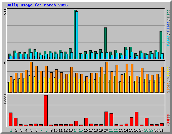Click the 'Hits' legend label
This screenshot has width=172, height=134.
pyautogui.click(x=168, y=14)
